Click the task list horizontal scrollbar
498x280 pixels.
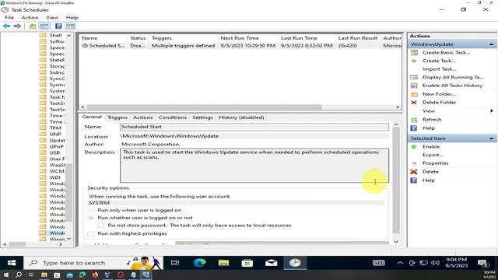click(204, 107)
